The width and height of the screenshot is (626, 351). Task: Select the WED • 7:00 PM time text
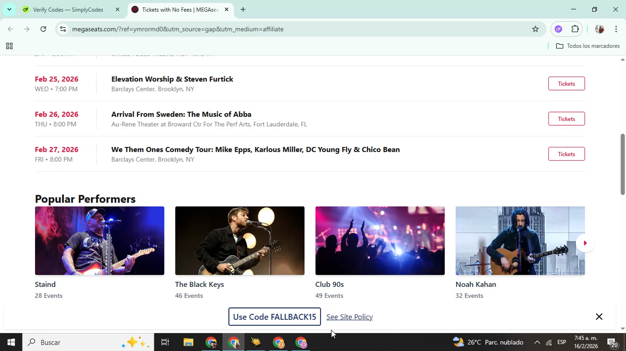click(56, 89)
